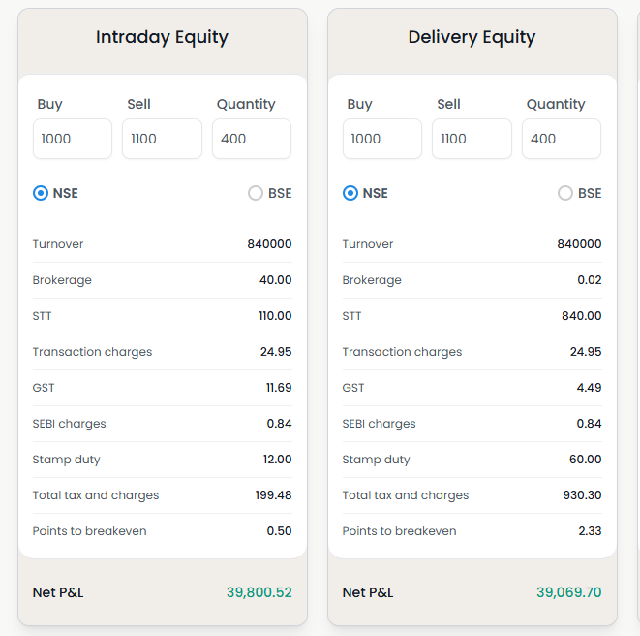Focus the Sell field in Delivery Equity
Viewport: 640px width, 636px height.
[472, 139]
